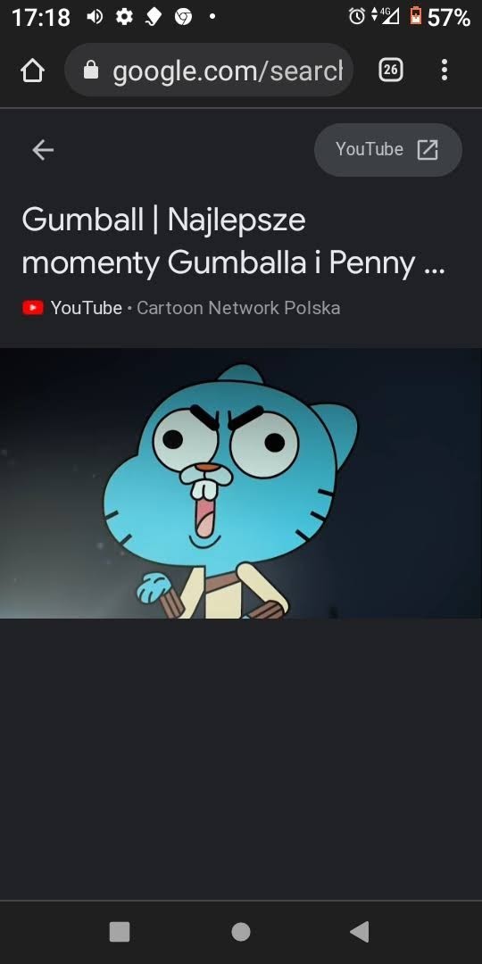Go back with the left arrow icon
482x964 pixels.
pyautogui.click(x=43, y=149)
